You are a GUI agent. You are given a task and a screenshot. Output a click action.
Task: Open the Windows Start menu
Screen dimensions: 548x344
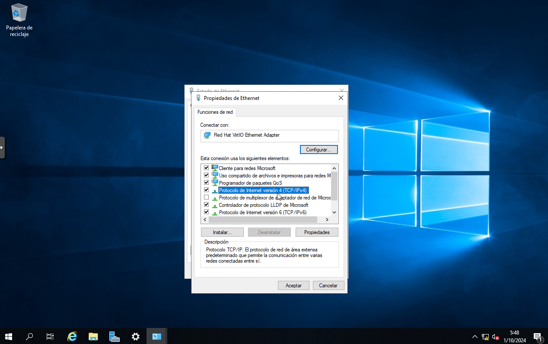point(8,336)
